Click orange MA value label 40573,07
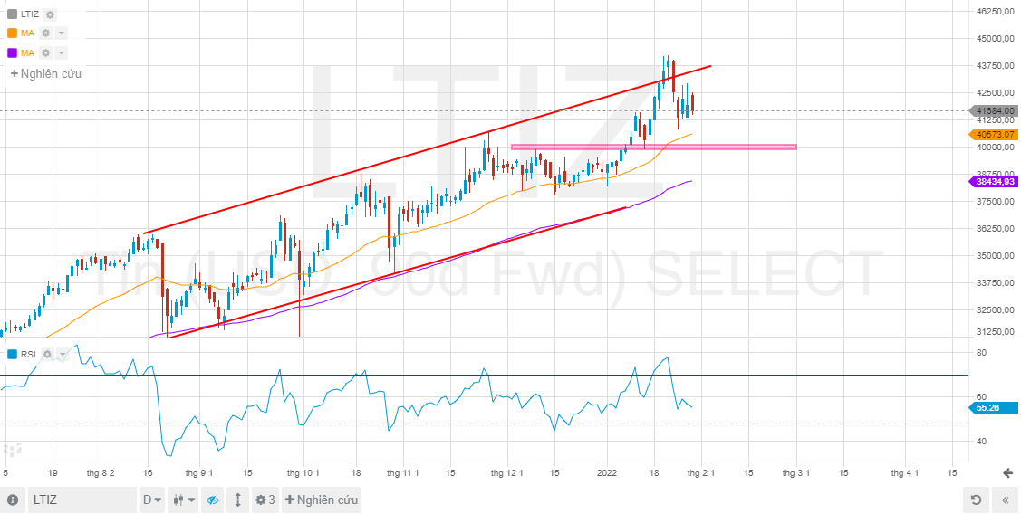The height and width of the screenshot is (514, 1021). coord(995,135)
